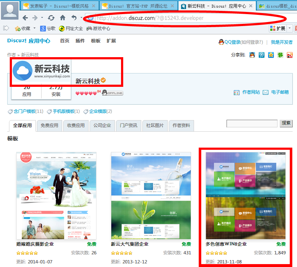Click 多色创意WIN8企业 title link
Screen dimensions: 297x267
click(x=226, y=244)
